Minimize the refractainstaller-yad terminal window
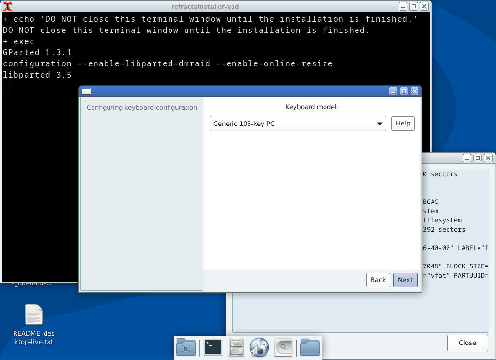 pos(403,6)
